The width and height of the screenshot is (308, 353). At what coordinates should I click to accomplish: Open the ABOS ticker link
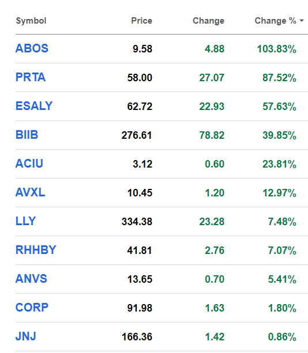(x=32, y=48)
